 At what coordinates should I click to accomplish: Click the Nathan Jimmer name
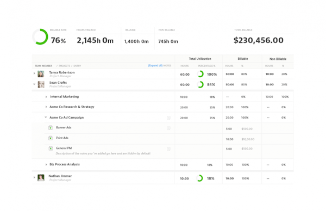coord(60,176)
